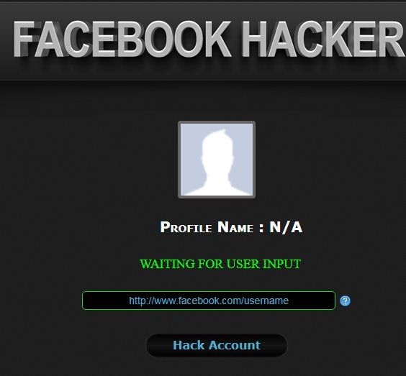The image size is (406, 376).
Task: Focus the facebook.com/username input field
Action: tap(209, 301)
